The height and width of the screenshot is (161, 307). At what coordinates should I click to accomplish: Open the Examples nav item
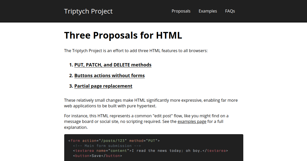[x=208, y=11]
